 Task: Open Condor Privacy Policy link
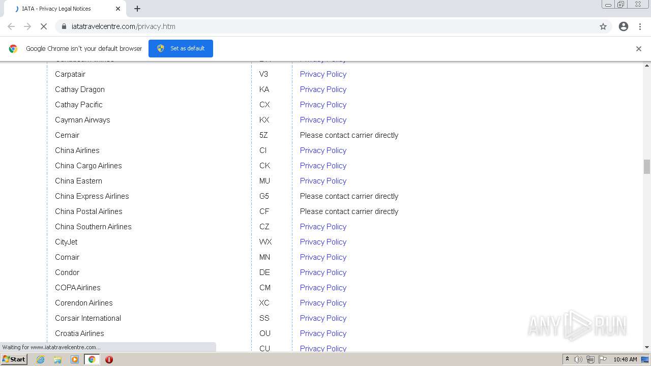(323, 272)
